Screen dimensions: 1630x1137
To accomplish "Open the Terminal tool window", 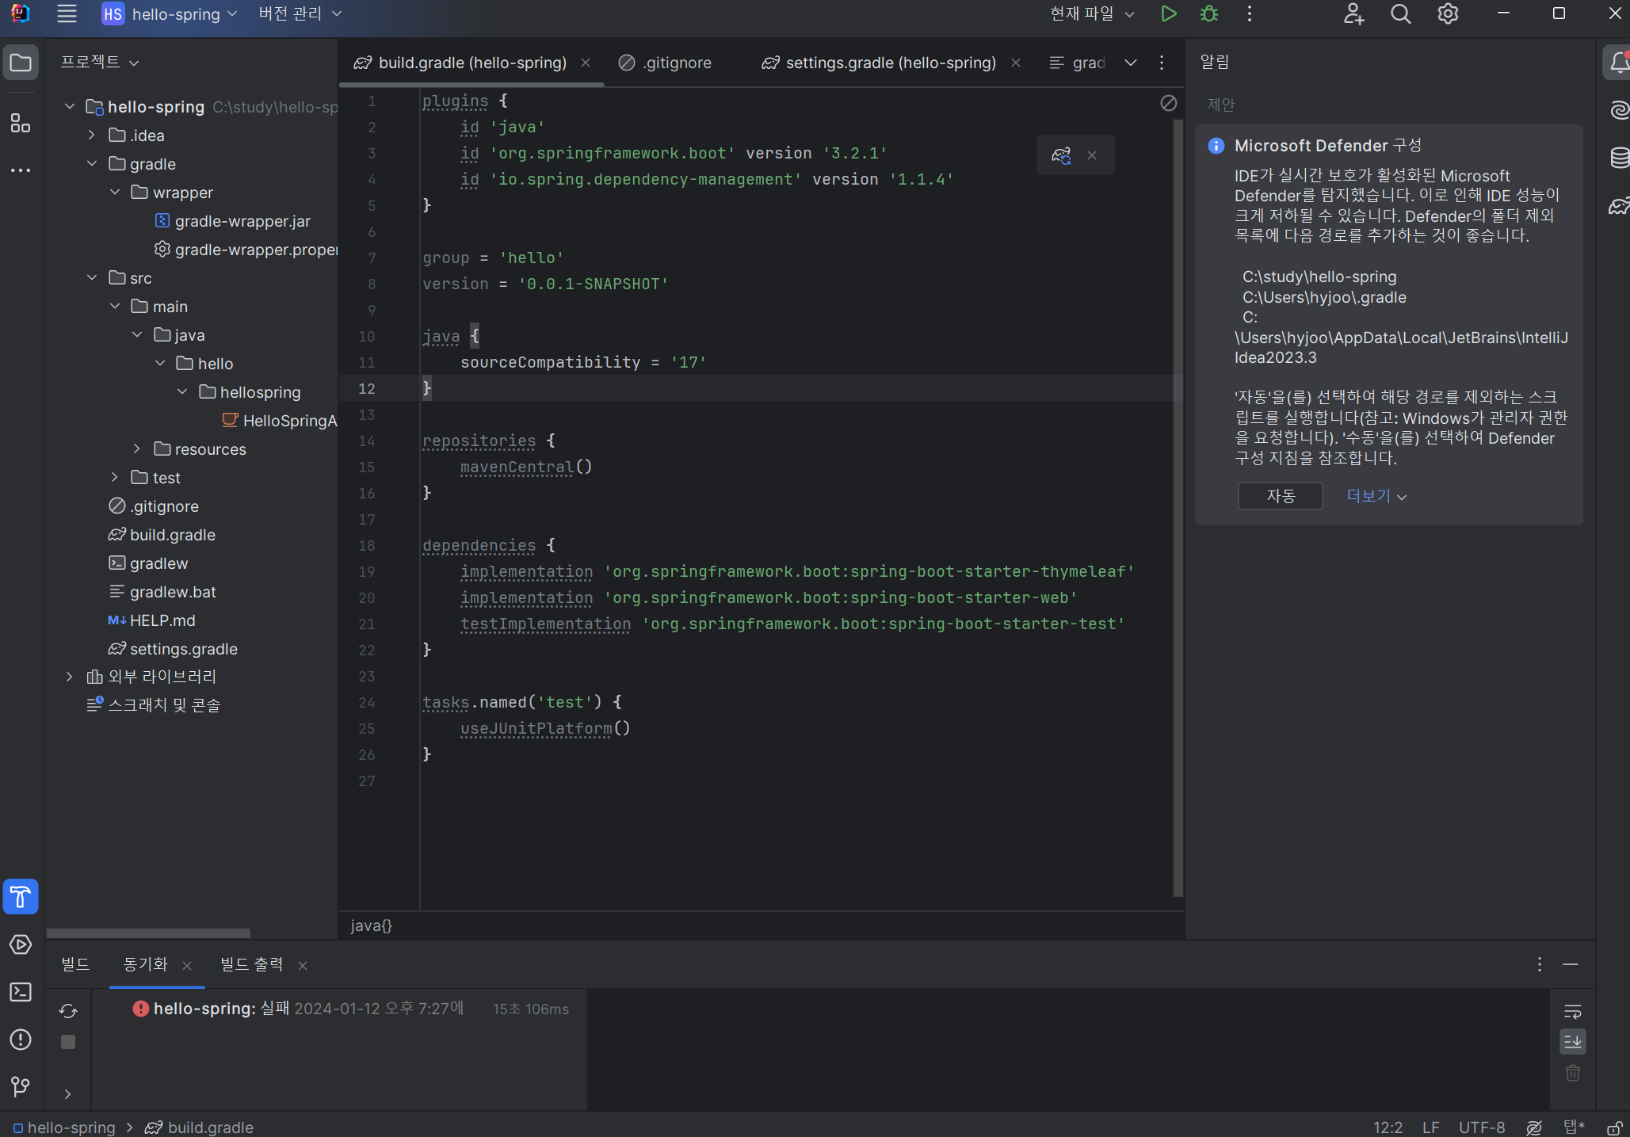I will 21,992.
